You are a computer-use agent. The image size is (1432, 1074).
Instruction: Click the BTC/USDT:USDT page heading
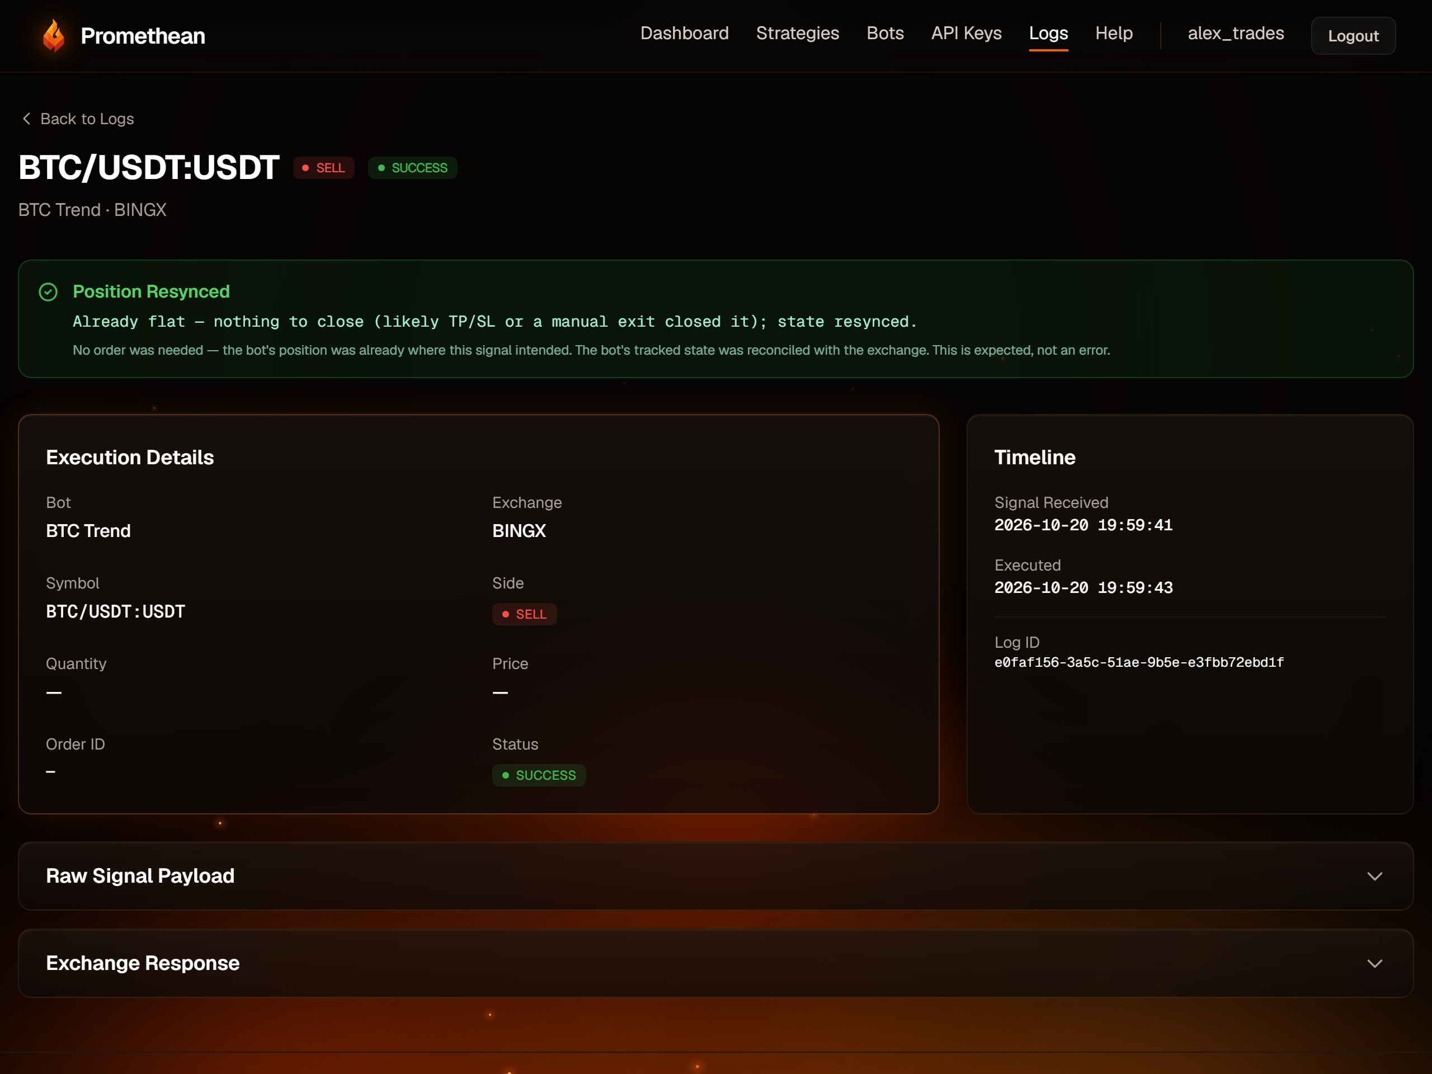(x=149, y=167)
